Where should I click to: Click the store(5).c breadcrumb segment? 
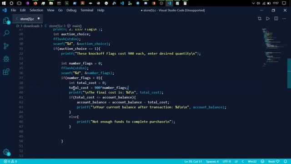tap(55, 26)
